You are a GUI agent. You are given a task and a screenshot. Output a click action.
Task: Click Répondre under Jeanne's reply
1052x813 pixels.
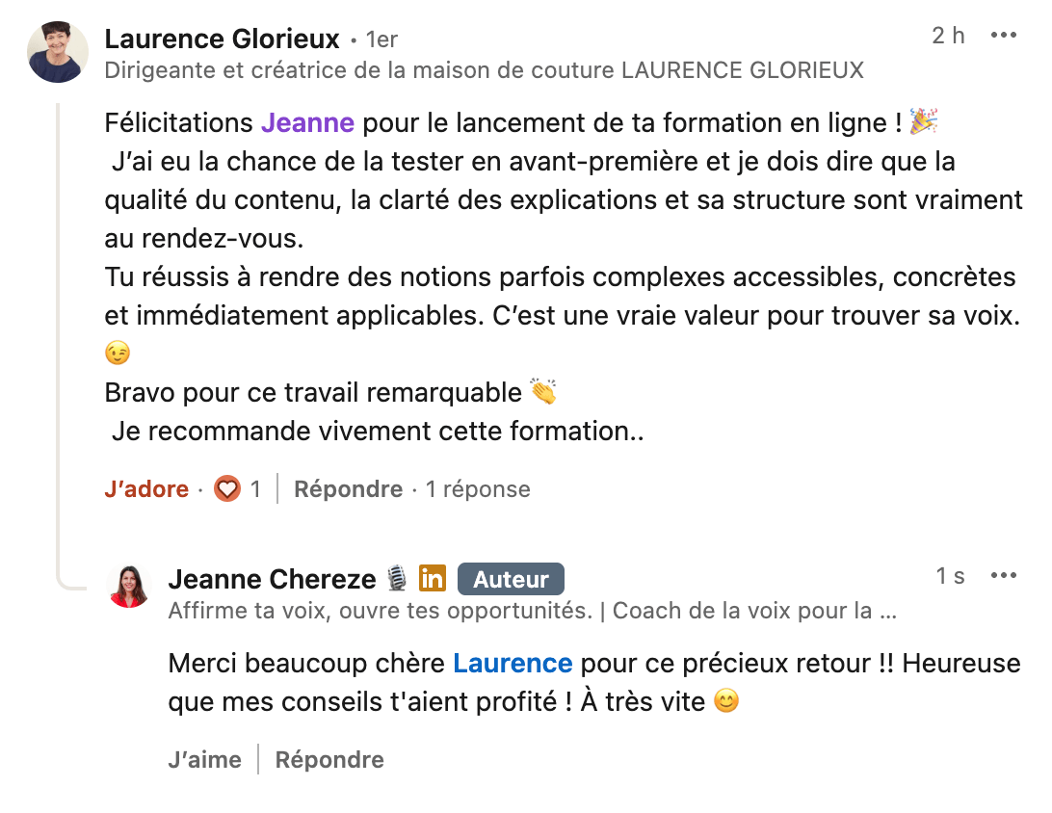(329, 760)
